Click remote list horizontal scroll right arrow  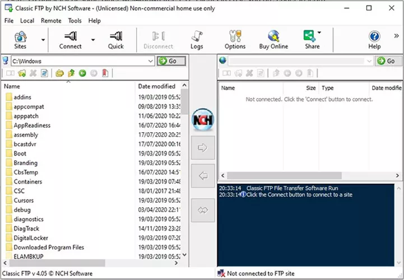point(398,176)
